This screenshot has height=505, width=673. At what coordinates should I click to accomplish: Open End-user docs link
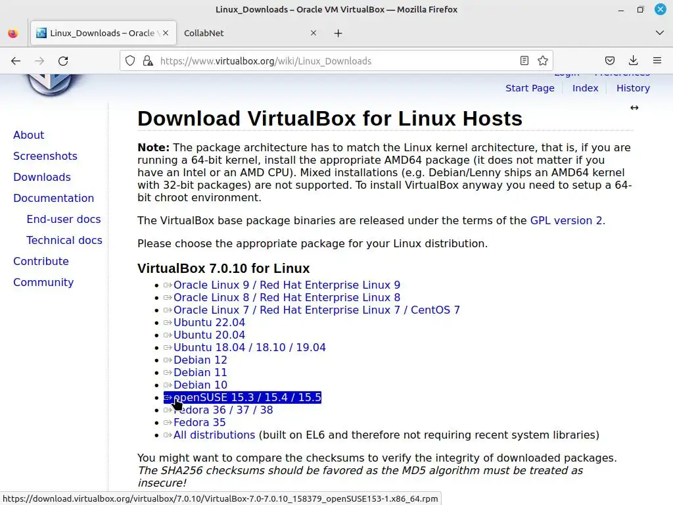pyautogui.click(x=64, y=219)
